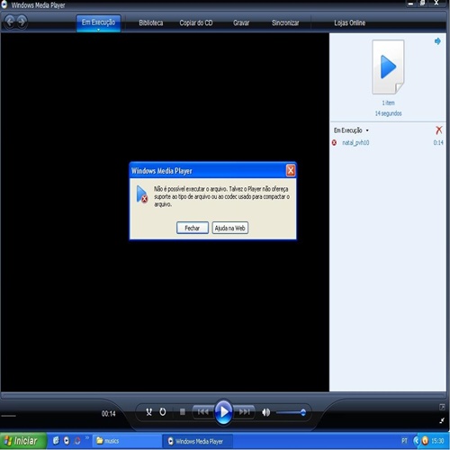
Task: Launch Windows Media Player from quick launch
Action: coord(67,440)
